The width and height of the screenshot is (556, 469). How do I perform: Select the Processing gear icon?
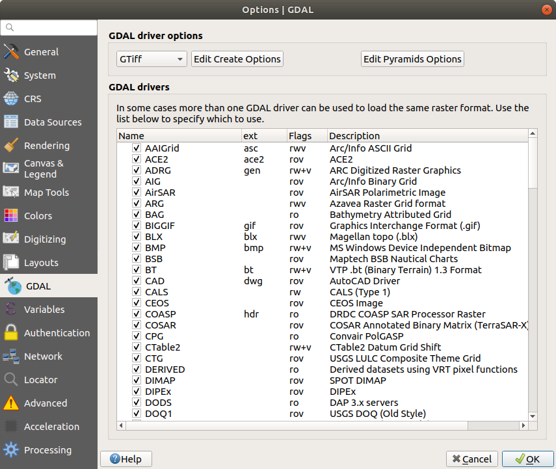(x=11, y=450)
